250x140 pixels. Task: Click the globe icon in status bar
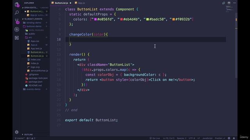coord(229,138)
